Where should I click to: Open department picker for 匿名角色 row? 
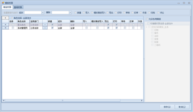click(x=45, y=25)
